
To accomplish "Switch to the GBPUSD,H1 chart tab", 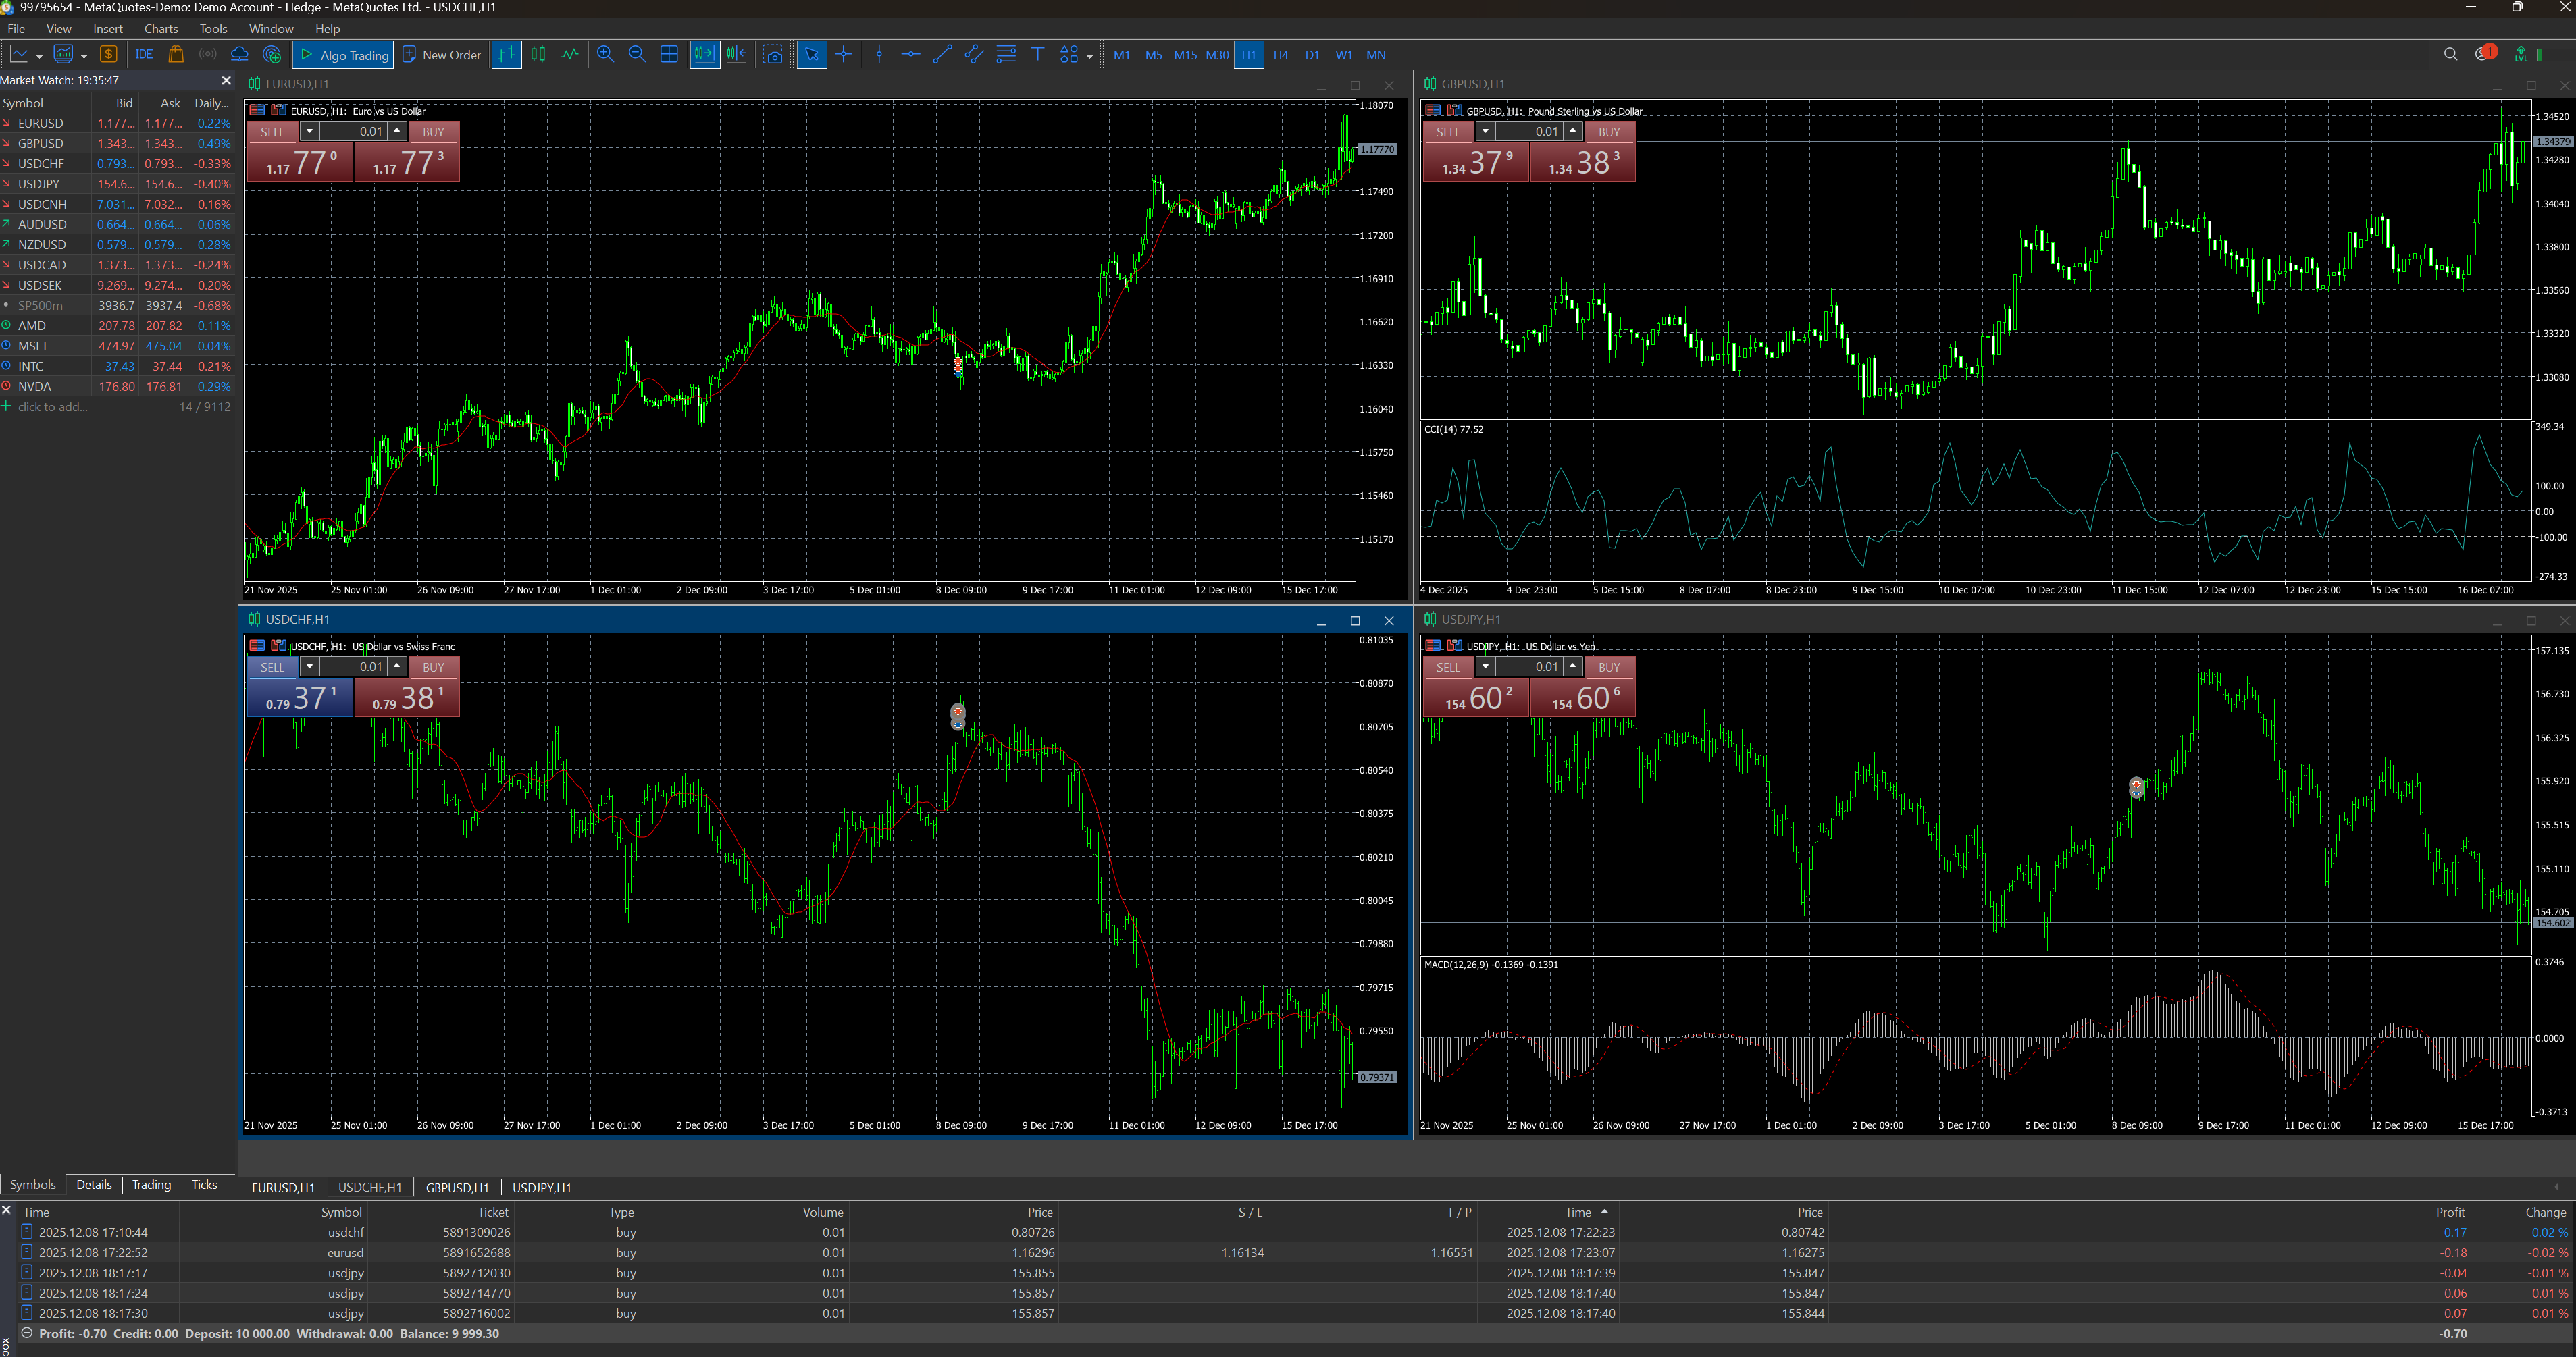I will pyautogui.click(x=457, y=1187).
